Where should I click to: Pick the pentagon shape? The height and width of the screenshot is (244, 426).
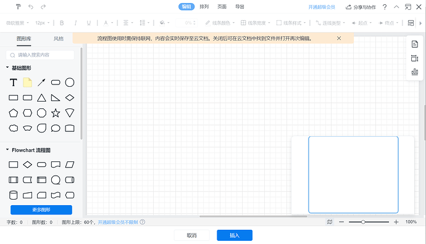(14, 113)
